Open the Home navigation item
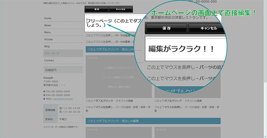Image resolution: width=267 pixels, height=138 pixels. (63, 18)
